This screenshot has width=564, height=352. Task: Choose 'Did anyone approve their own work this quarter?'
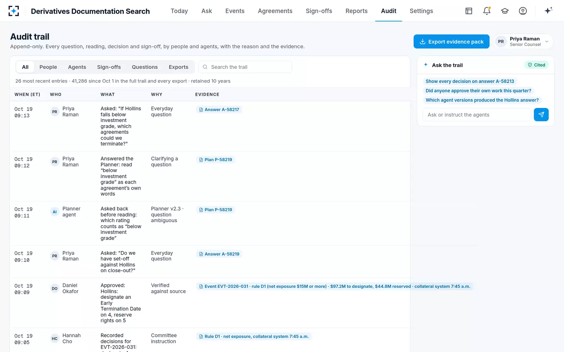(479, 91)
